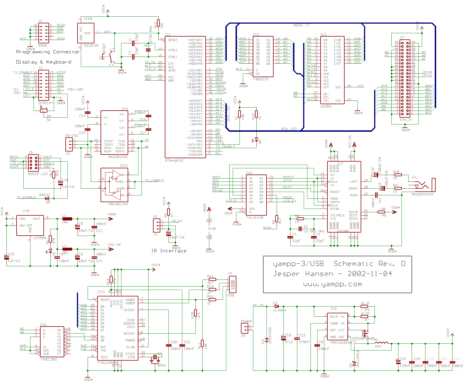Viewport: 468px width, 382px height.
Task: Click the POWER connector label
Action: [x=246, y=321]
